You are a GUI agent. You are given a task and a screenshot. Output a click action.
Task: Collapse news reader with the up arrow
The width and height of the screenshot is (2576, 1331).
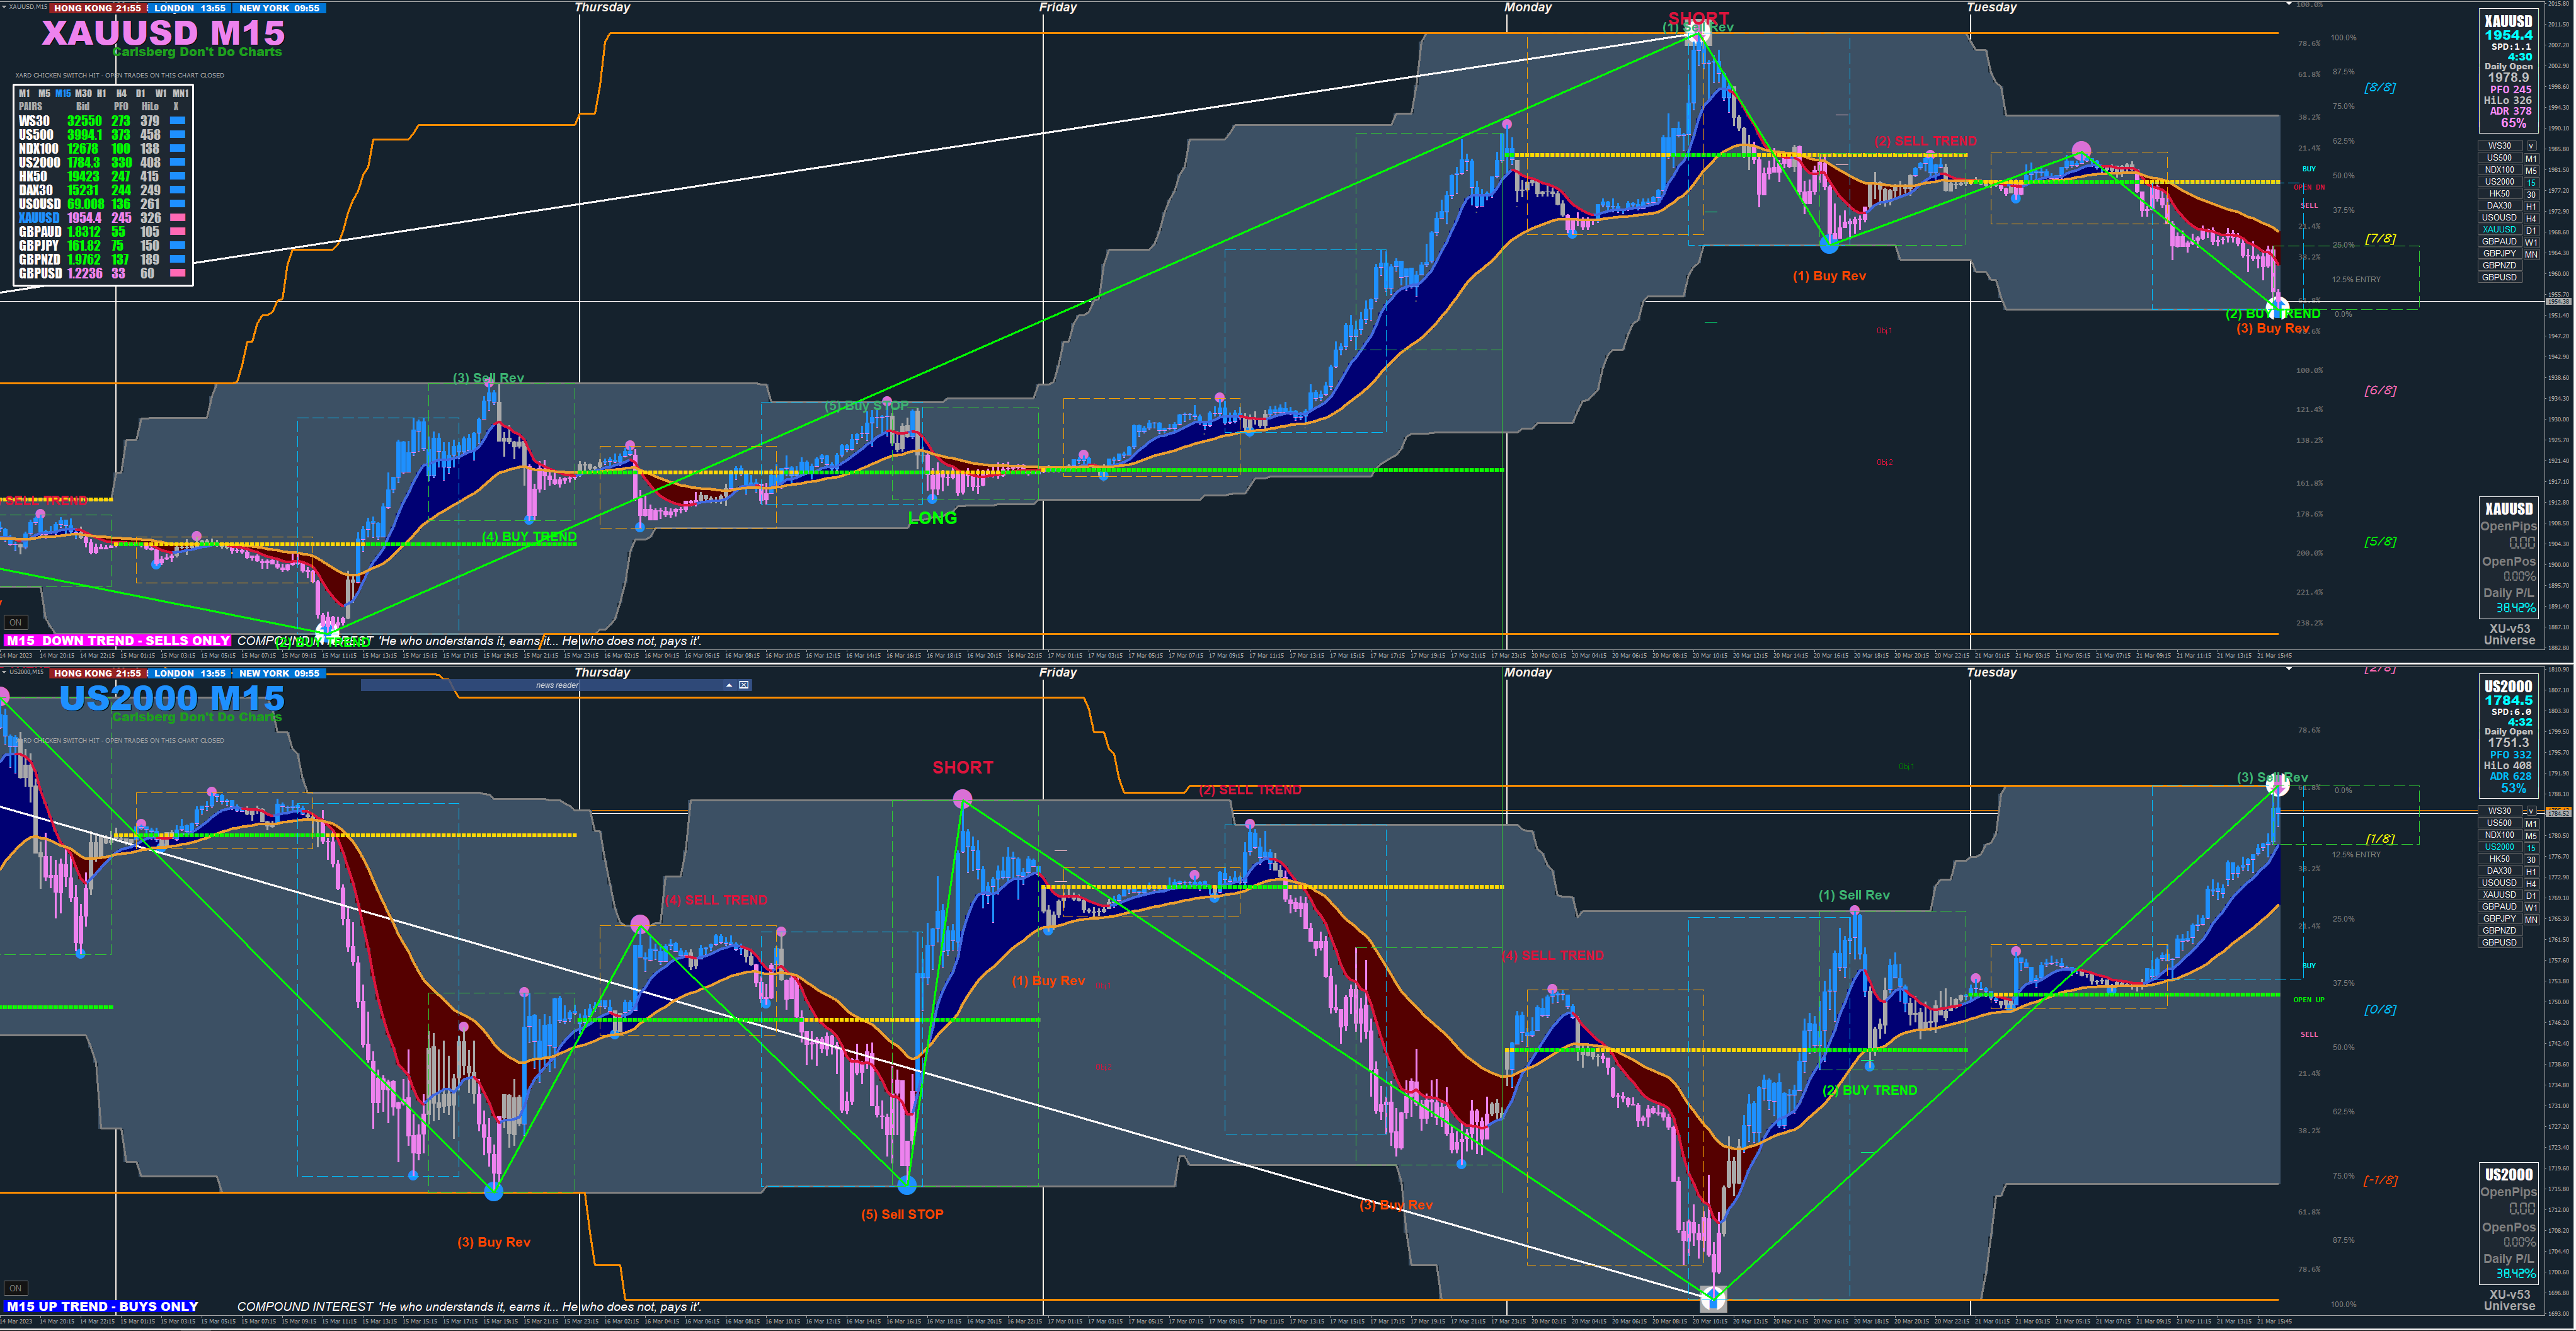(729, 685)
